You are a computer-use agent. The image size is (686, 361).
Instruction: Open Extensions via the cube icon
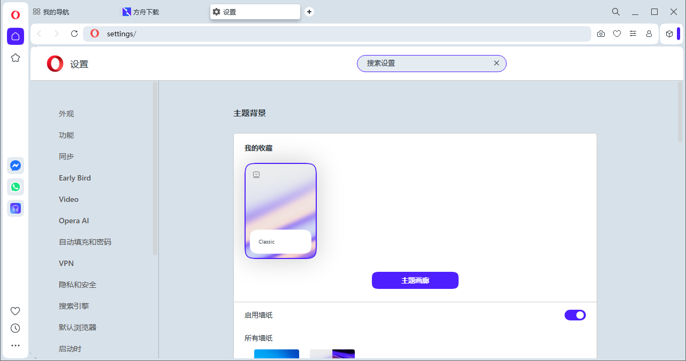click(x=669, y=34)
